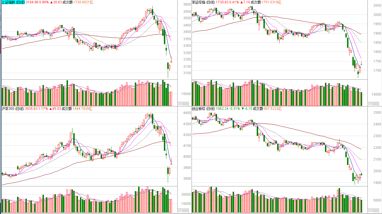Click the 创业板综 (日线) chart title
The height and width of the screenshot is (214, 382).
tap(203, 109)
